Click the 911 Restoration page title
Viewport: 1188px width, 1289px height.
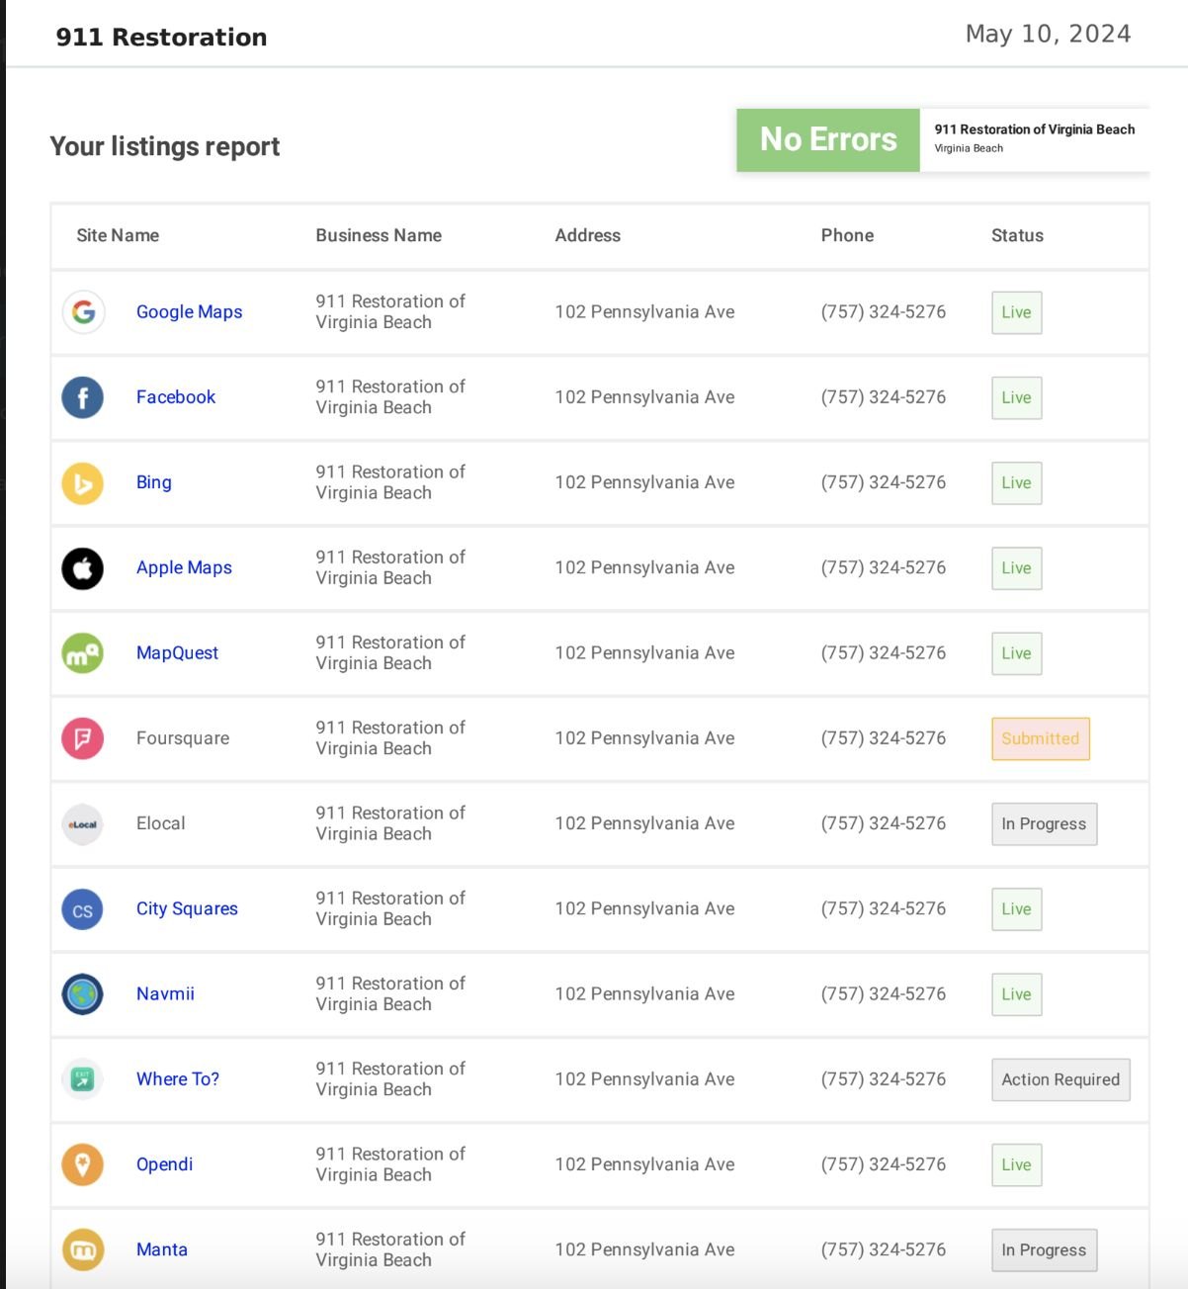click(161, 37)
